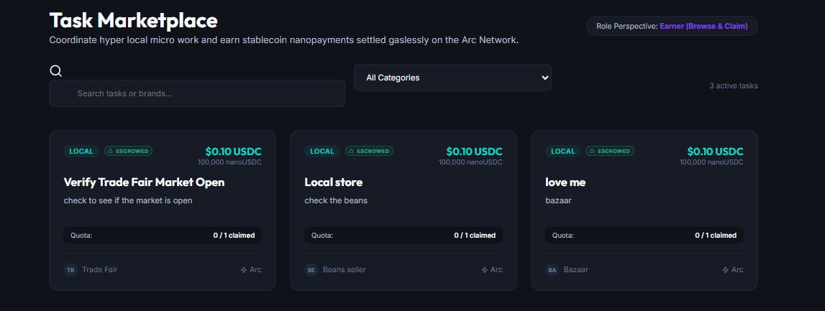
Task: Click description 'bazaar' under love me
Action: (x=558, y=200)
